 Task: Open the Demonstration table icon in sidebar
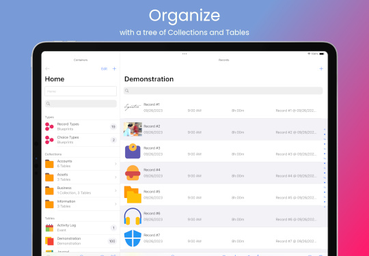point(49,241)
